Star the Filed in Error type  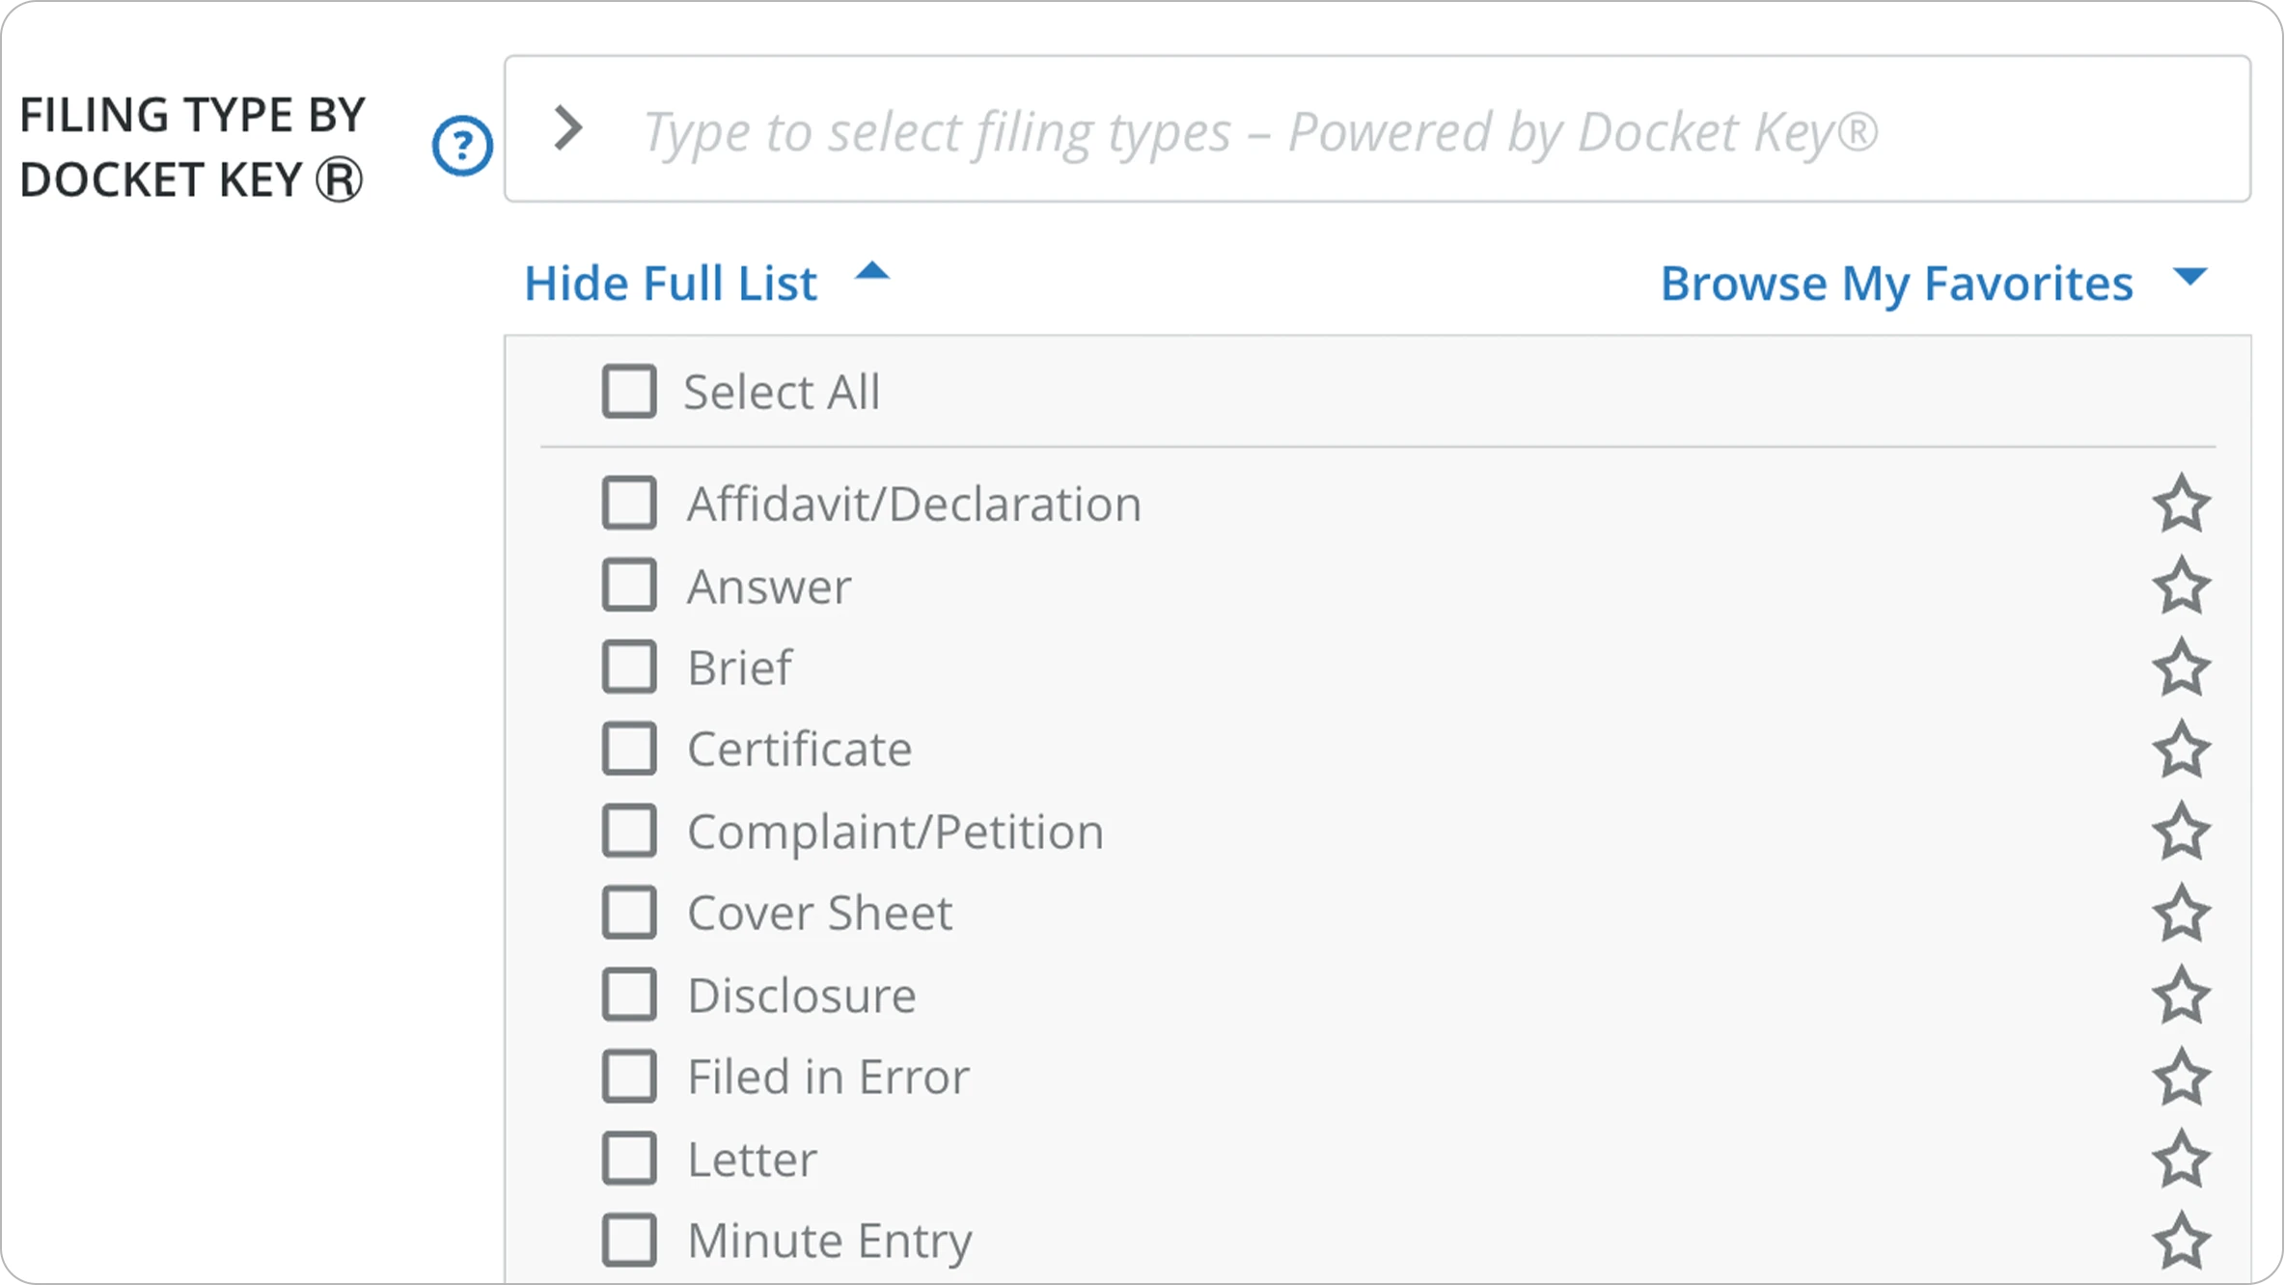[2181, 1077]
